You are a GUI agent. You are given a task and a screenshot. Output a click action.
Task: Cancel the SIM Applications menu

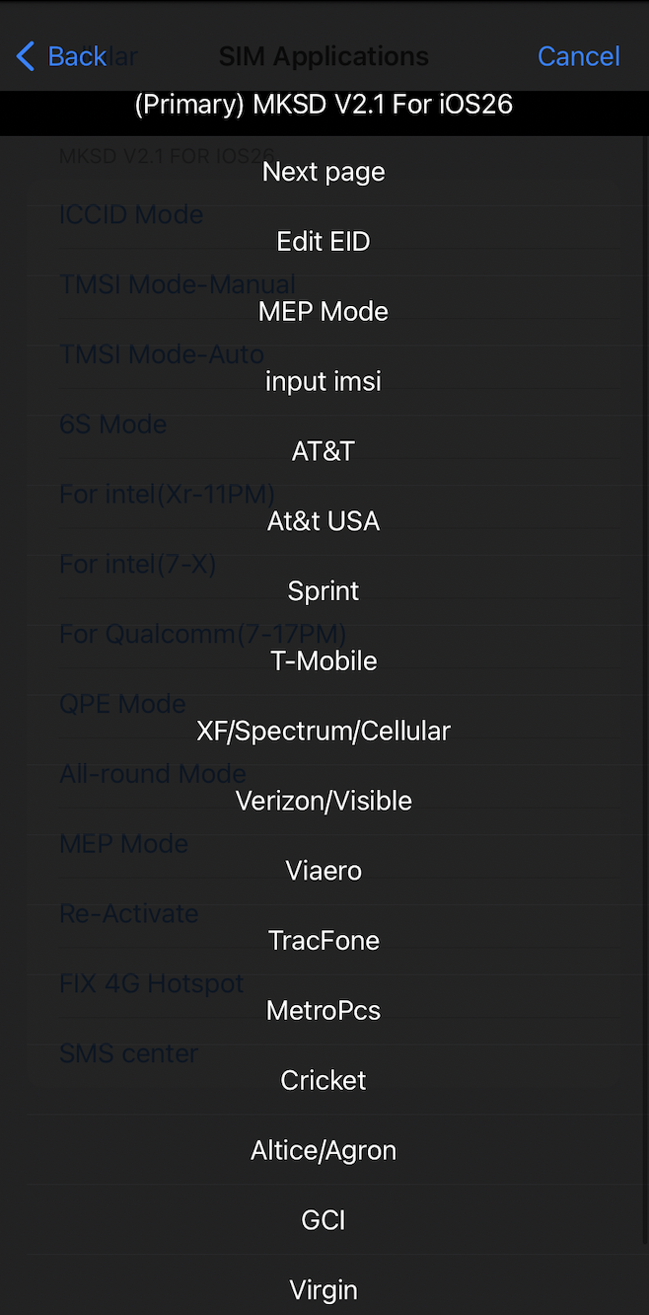point(578,56)
